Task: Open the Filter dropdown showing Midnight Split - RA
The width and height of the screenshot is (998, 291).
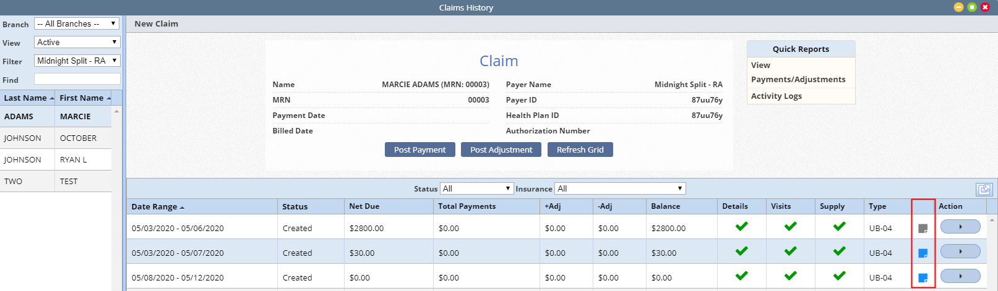Action: point(77,61)
